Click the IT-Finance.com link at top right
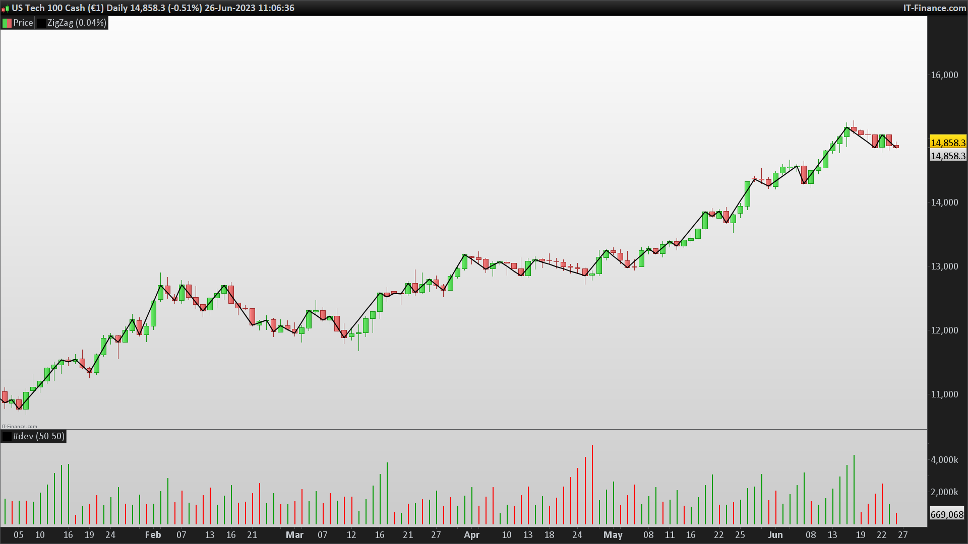The width and height of the screenshot is (968, 544). [934, 8]
